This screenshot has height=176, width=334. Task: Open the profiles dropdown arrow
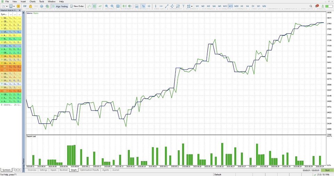[14, 6]
